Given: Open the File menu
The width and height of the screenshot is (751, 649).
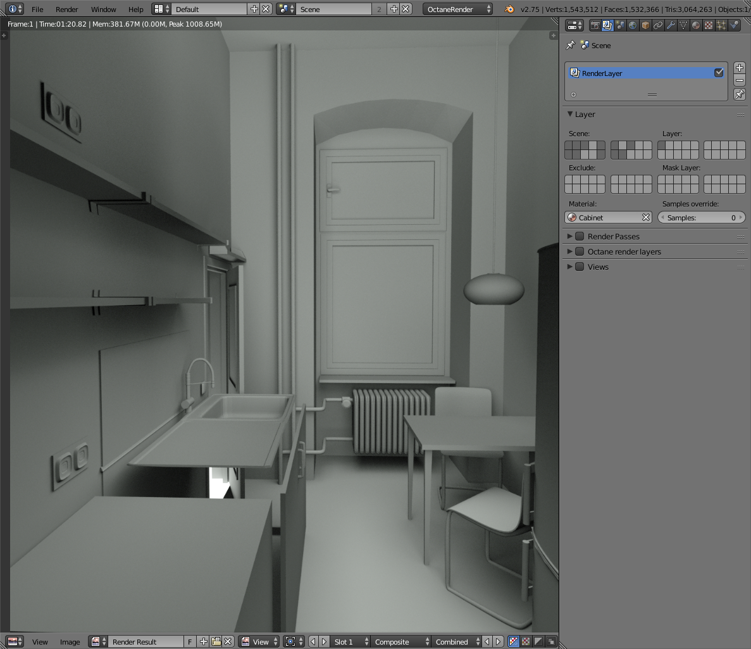Looking at the screenshot, I should [37, 9].
